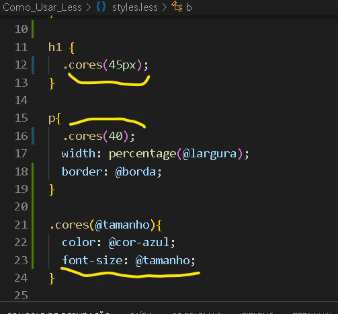Click line number 18 in gutter
338x314 pixels.
(22, 171)
